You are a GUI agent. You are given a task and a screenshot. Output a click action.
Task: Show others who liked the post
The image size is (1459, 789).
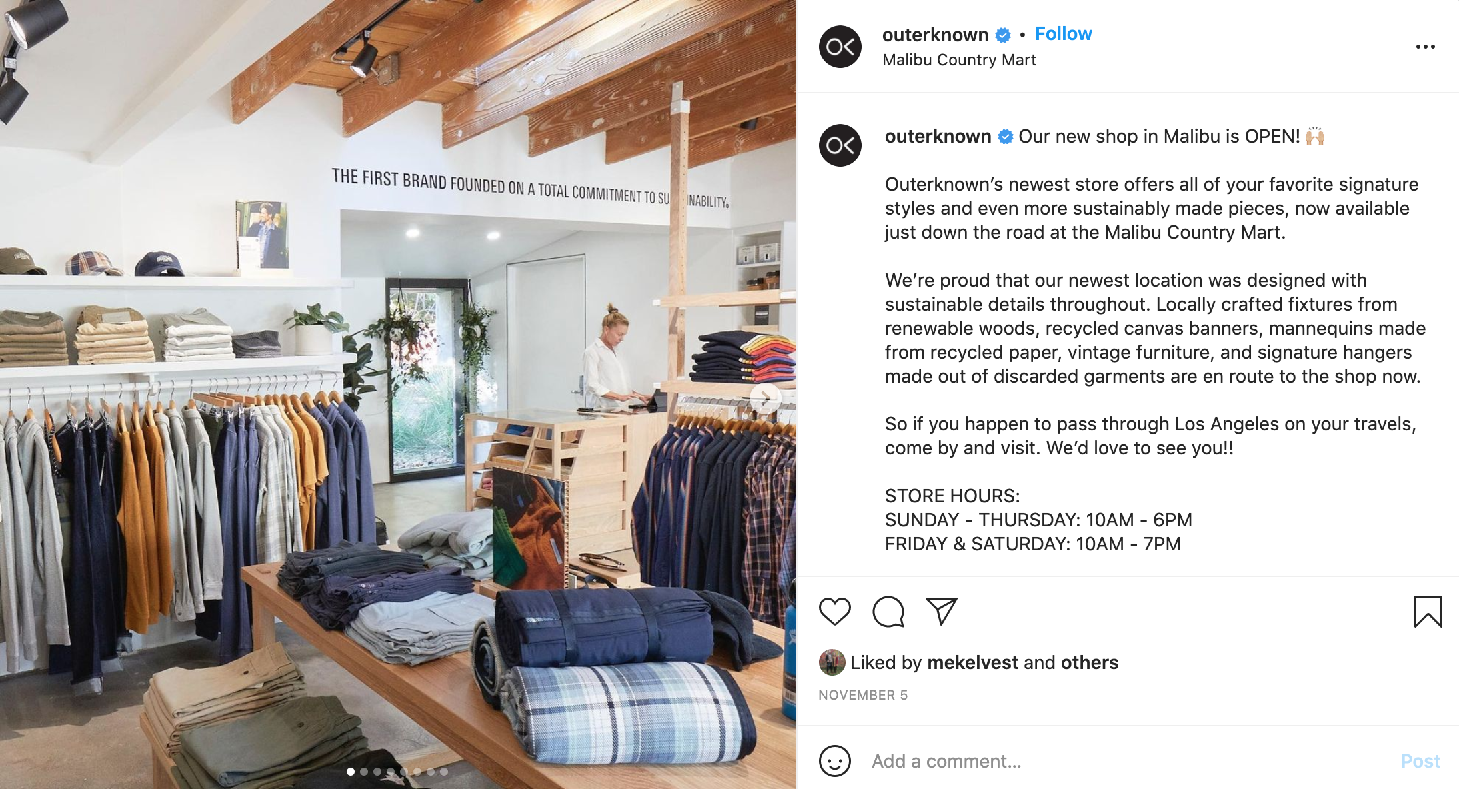tap(1090, 662)
